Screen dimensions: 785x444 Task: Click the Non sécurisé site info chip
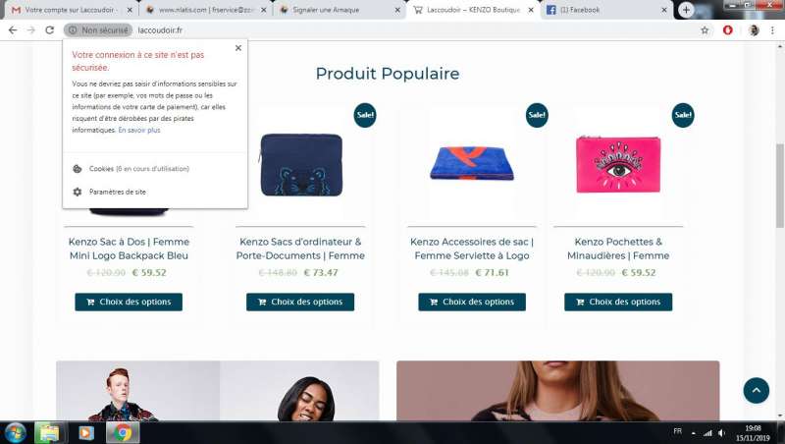click(x=98, y=30)
